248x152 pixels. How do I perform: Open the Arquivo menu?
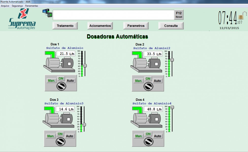pyautogui.click(x=5, y=6)
